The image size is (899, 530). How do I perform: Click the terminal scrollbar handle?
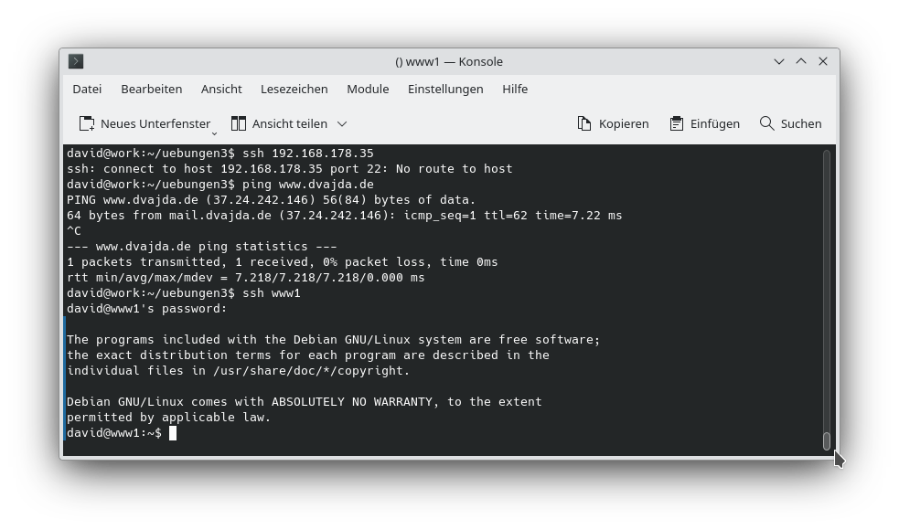pyautogui.click(x=828, y=438)
